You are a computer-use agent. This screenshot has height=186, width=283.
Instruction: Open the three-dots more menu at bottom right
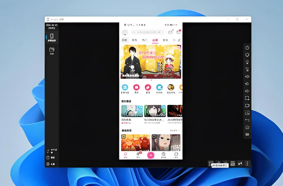[x=247, y=163]
